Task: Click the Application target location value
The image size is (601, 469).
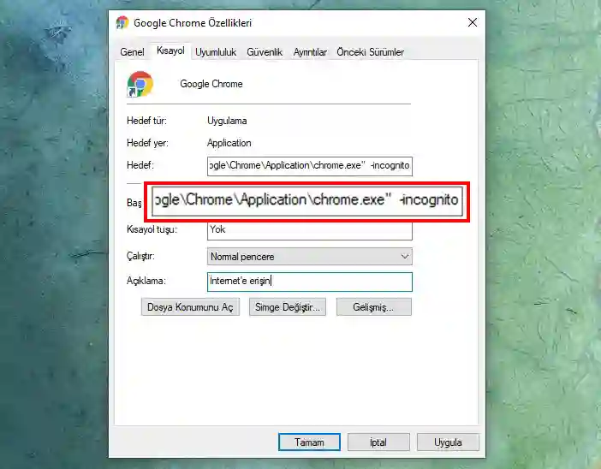Action: click(x=229, y=143)
